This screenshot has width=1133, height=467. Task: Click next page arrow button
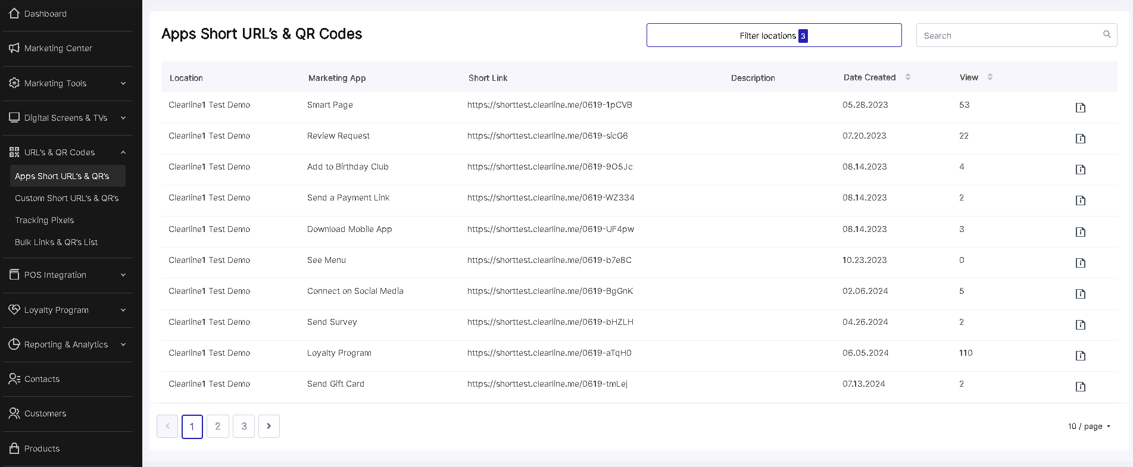[x=269, y=426]
